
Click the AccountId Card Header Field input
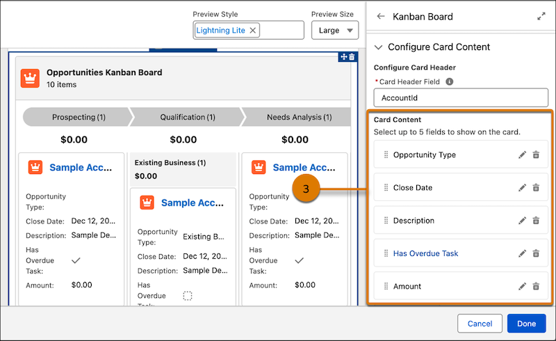click(461, 98)
